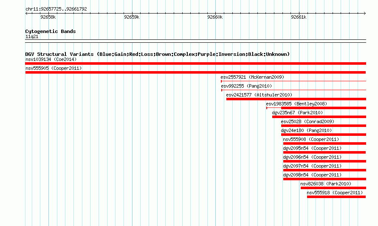The height and width of the screenshot is (226, 378).
Task: Select the red bar under nsv555905
Action: [x=195, y=72]
